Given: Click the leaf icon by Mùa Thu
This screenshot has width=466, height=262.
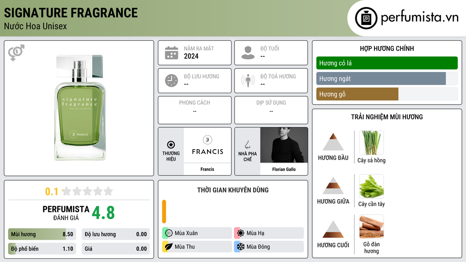Looking at the screenshot, I should [169, 247].
